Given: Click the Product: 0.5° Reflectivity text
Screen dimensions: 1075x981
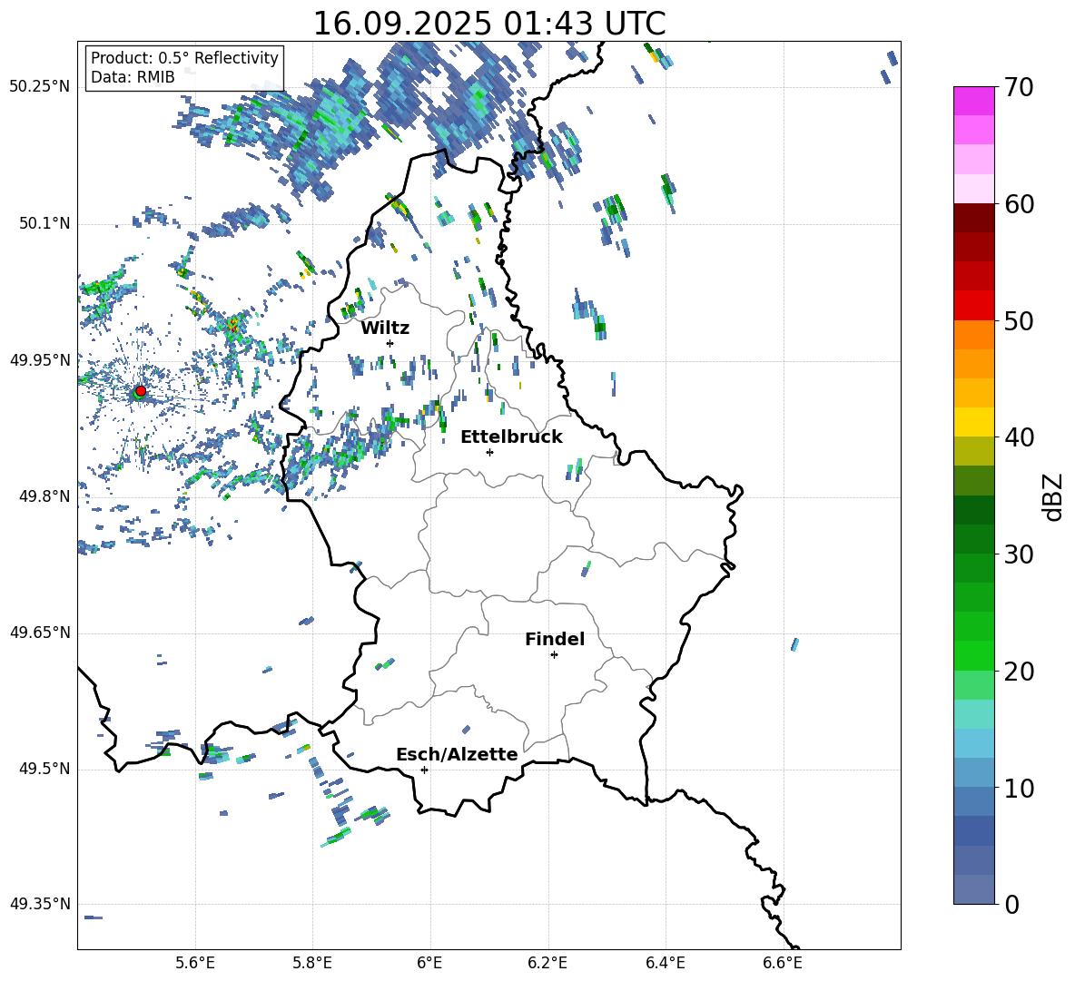Looking at the screenshot, I should point(184,57).
